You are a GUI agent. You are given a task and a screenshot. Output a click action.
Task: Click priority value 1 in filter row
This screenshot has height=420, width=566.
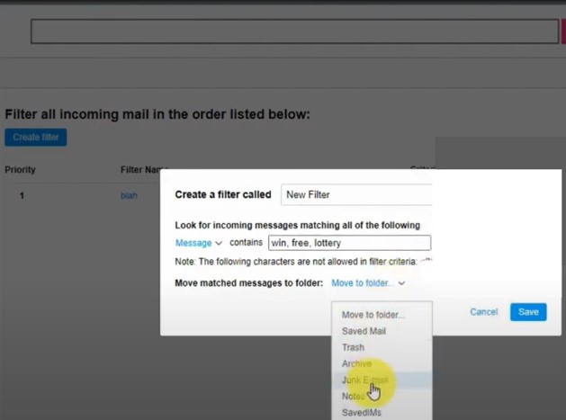point(22,196)
